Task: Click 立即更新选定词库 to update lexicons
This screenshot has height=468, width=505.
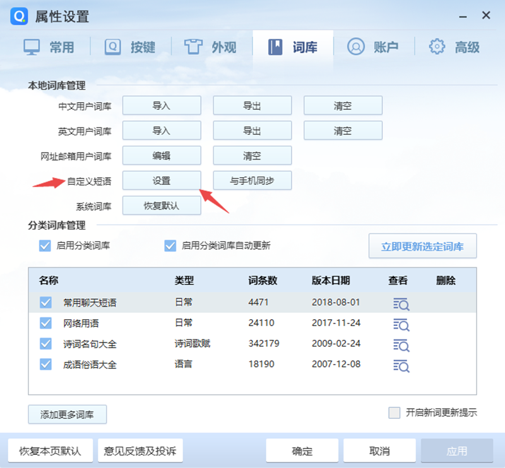Action: coord(422,246)
